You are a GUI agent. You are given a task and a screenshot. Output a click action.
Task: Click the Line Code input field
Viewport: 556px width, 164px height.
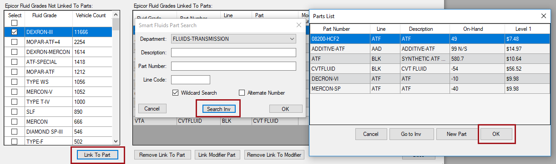190,80
